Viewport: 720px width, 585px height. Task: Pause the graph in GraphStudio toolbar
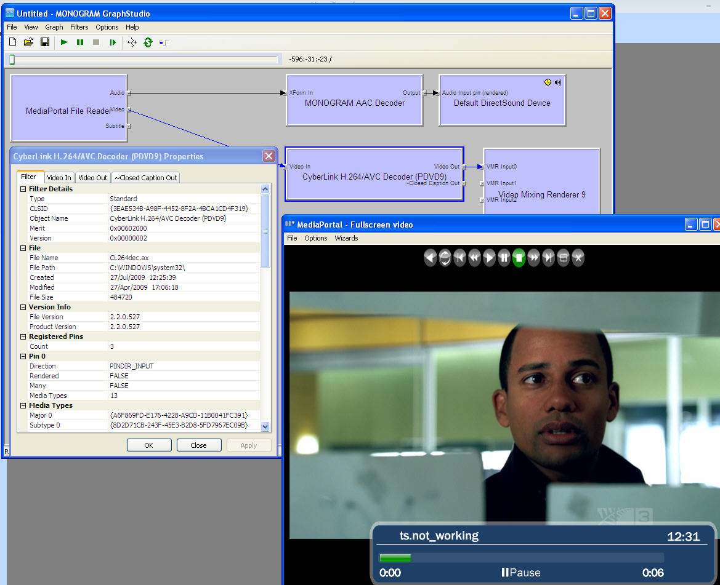80,42
